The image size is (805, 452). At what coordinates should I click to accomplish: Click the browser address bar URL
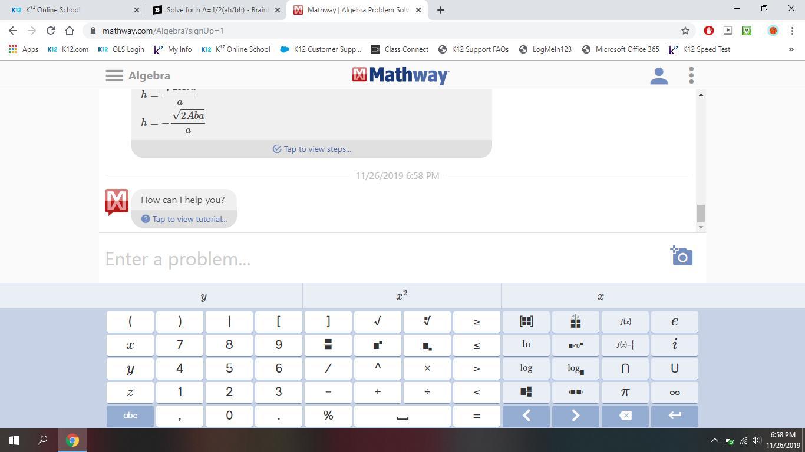pos(163,31)
